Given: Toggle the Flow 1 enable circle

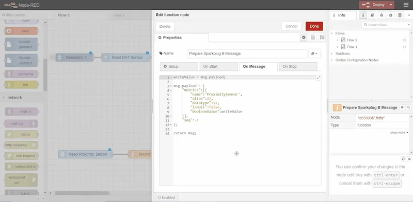Looking at the screenshot, I should 404,47.
